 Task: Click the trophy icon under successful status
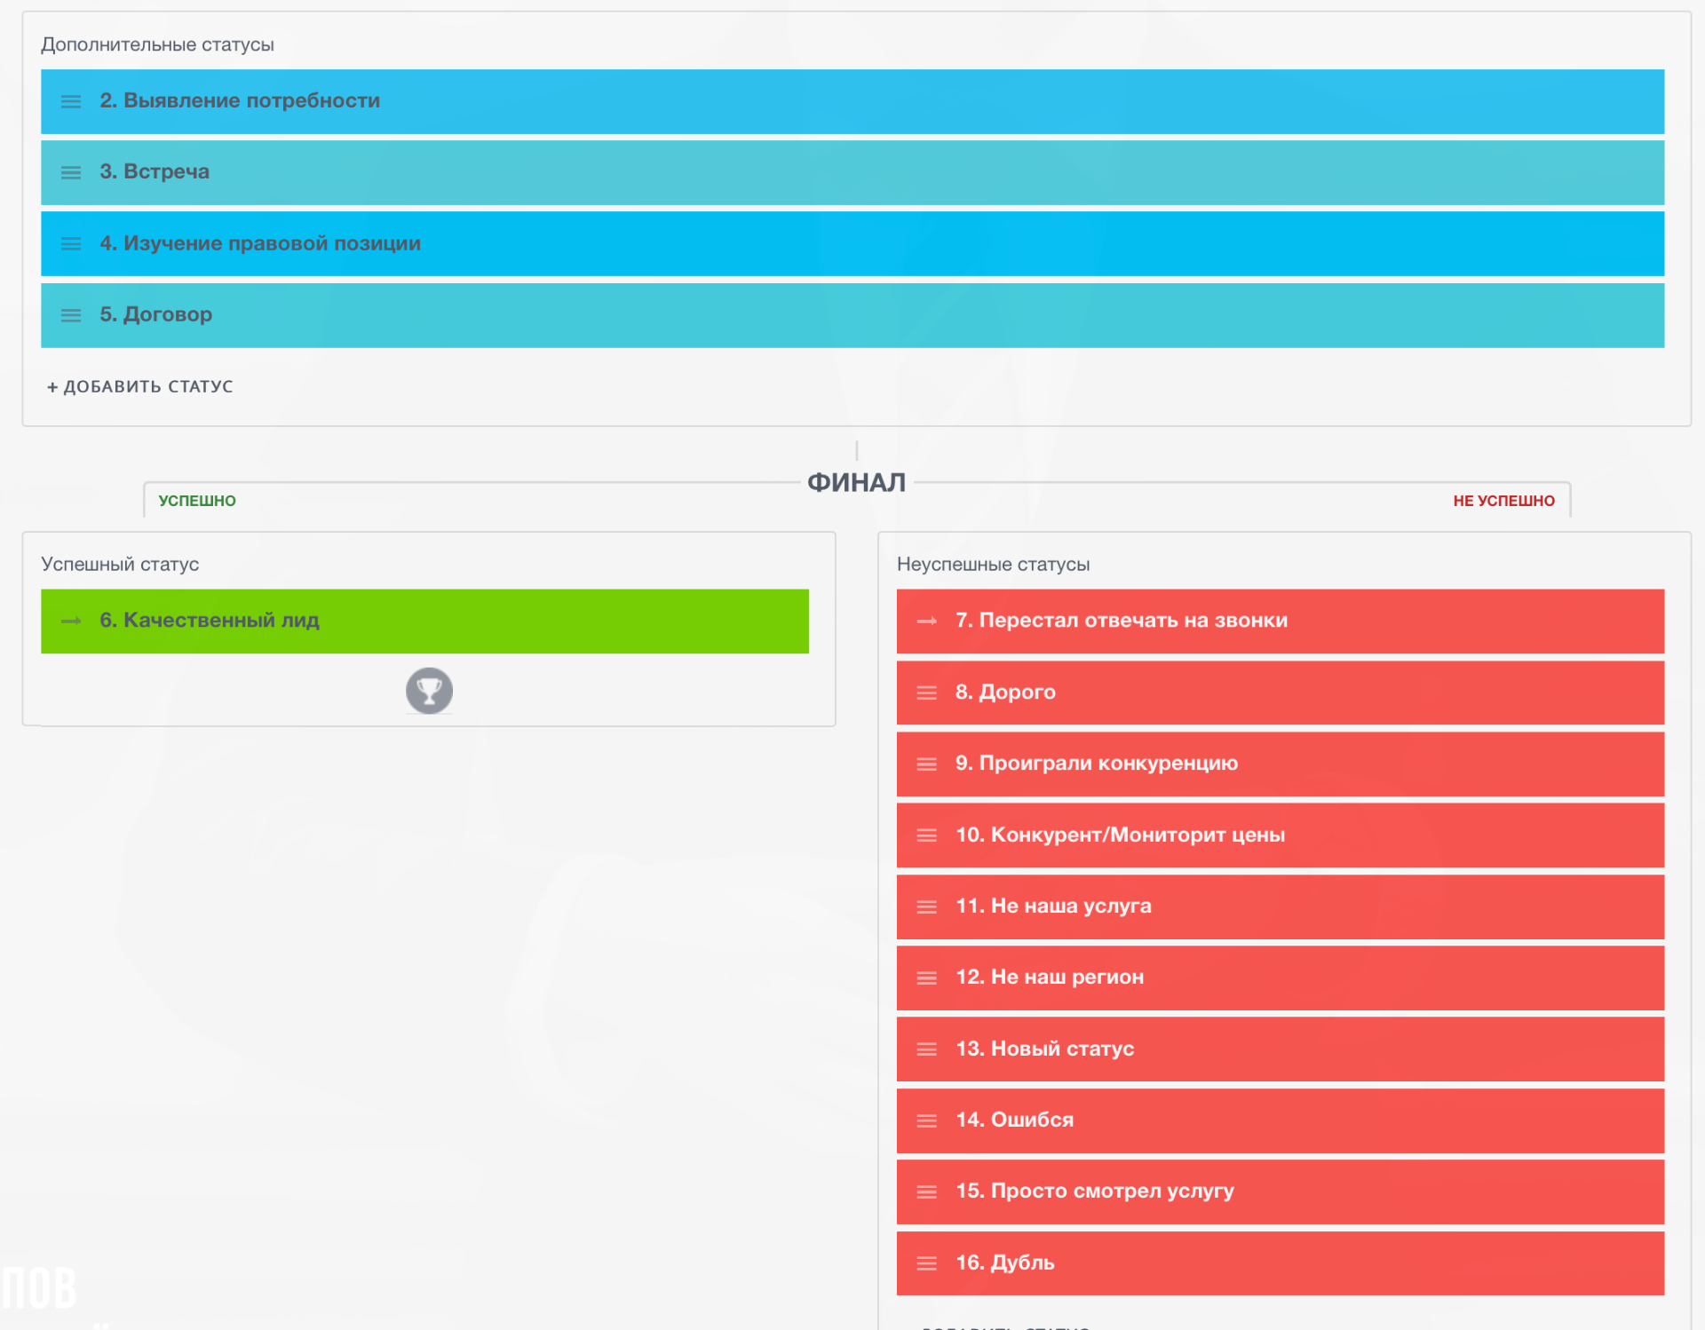[429, 691]
